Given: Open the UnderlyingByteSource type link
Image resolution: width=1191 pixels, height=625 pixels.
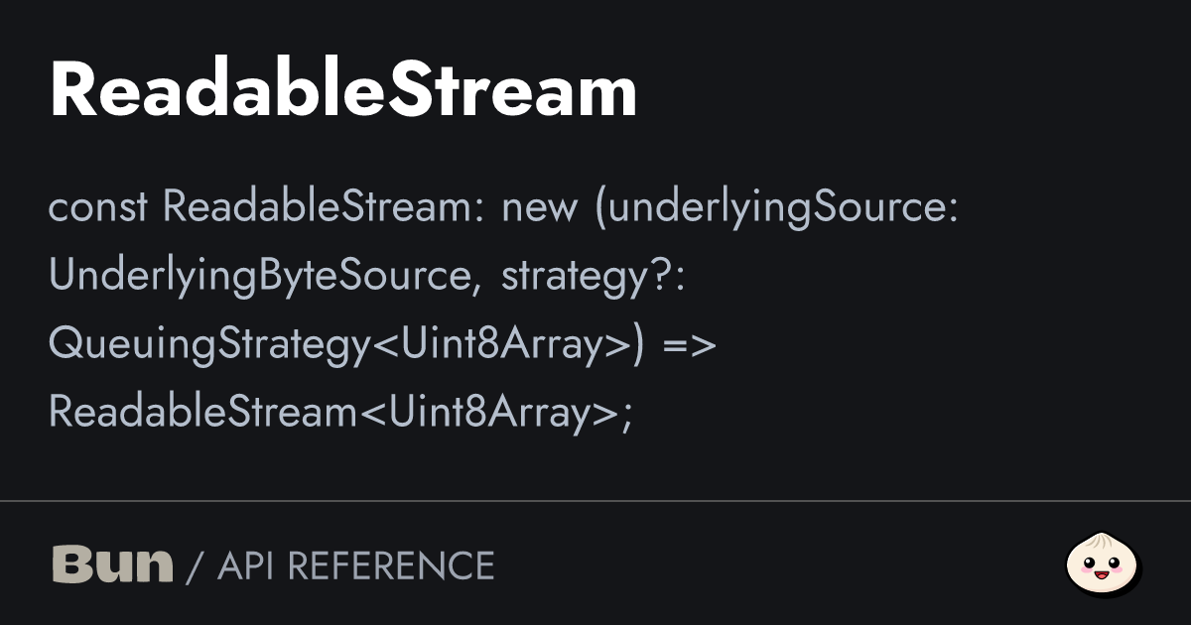Looking at the screenshot, I should 260,277.
